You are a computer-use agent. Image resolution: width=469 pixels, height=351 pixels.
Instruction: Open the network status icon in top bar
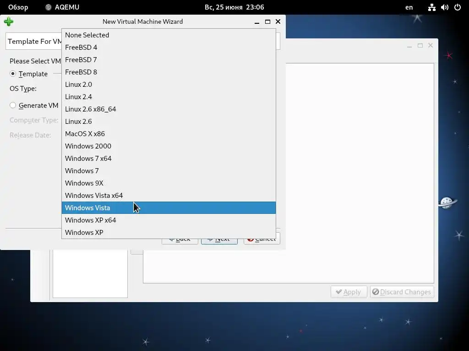click(x=431, y=7)
